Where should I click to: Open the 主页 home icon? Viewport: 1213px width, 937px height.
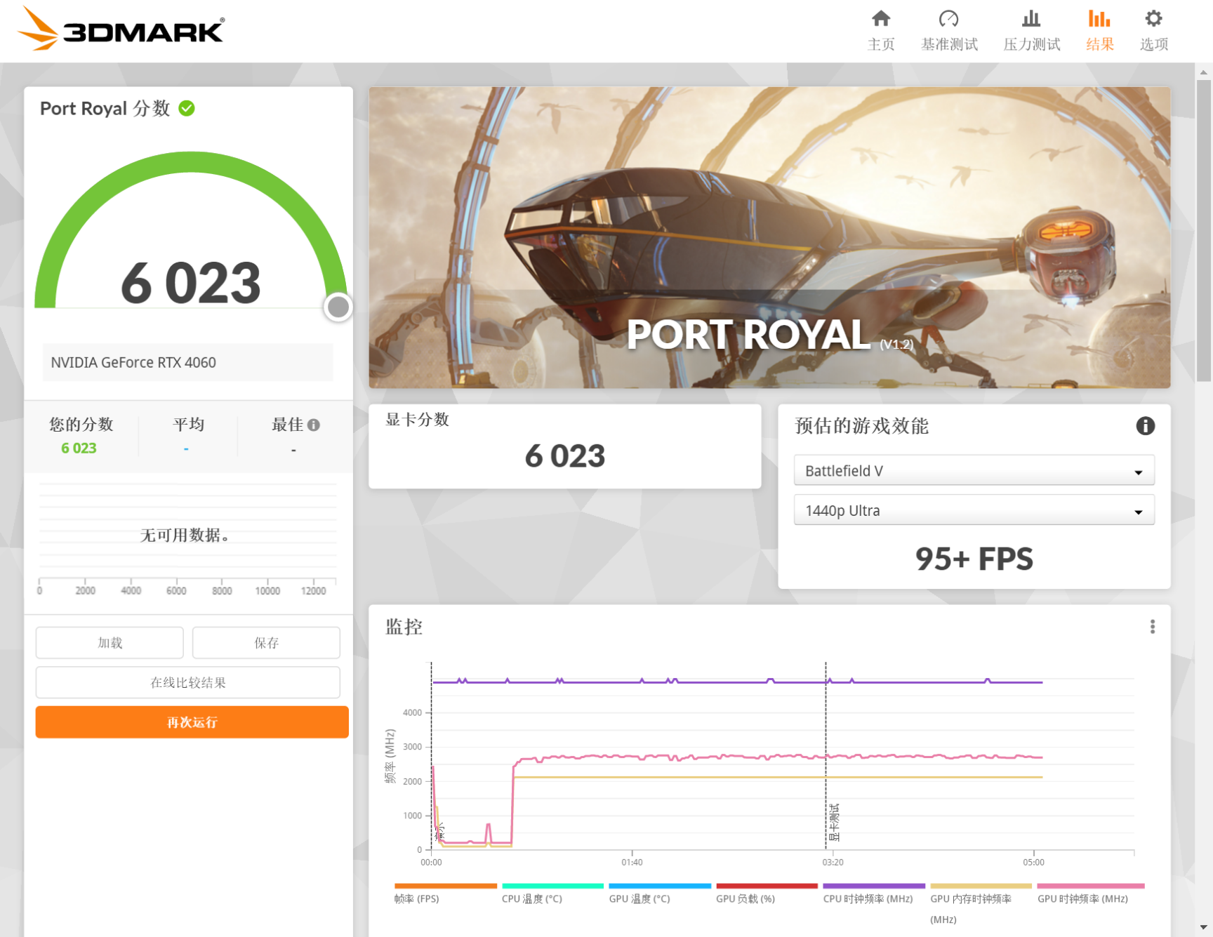[881, 18]
